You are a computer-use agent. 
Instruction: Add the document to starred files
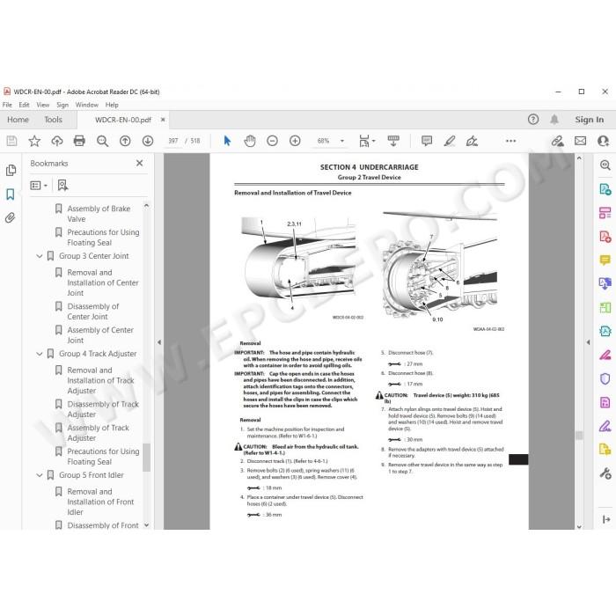pos(34,141)
